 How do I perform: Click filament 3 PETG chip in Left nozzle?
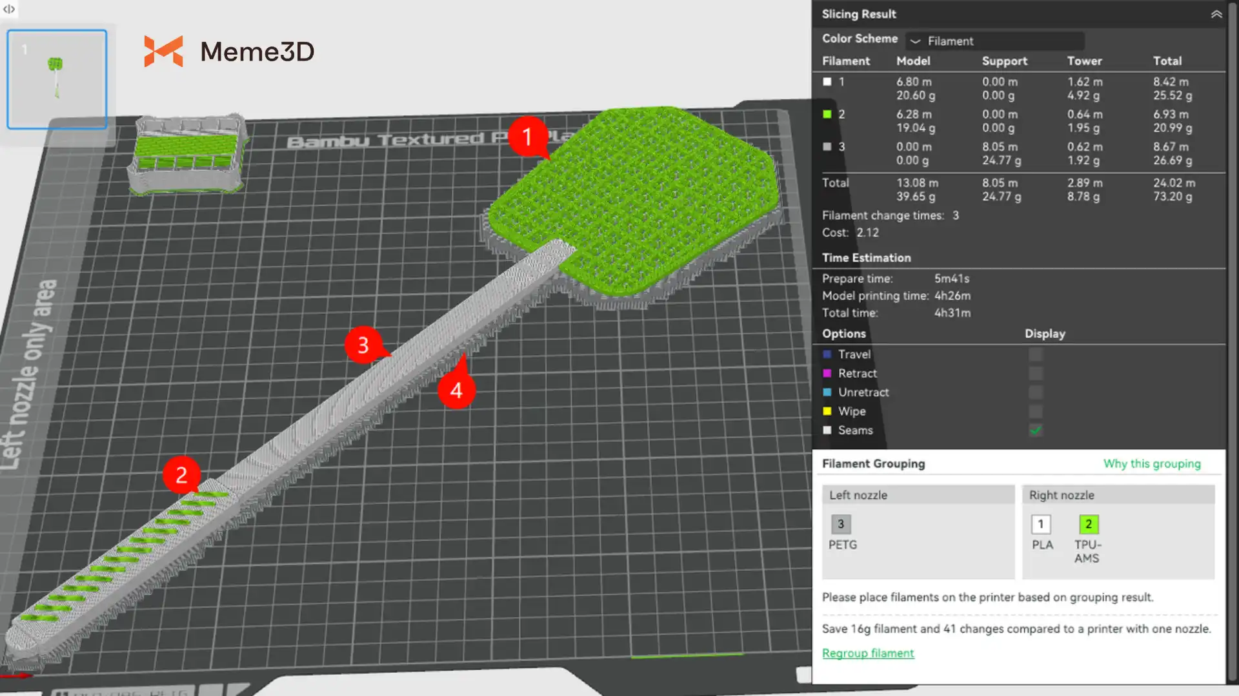coord(841,524)
